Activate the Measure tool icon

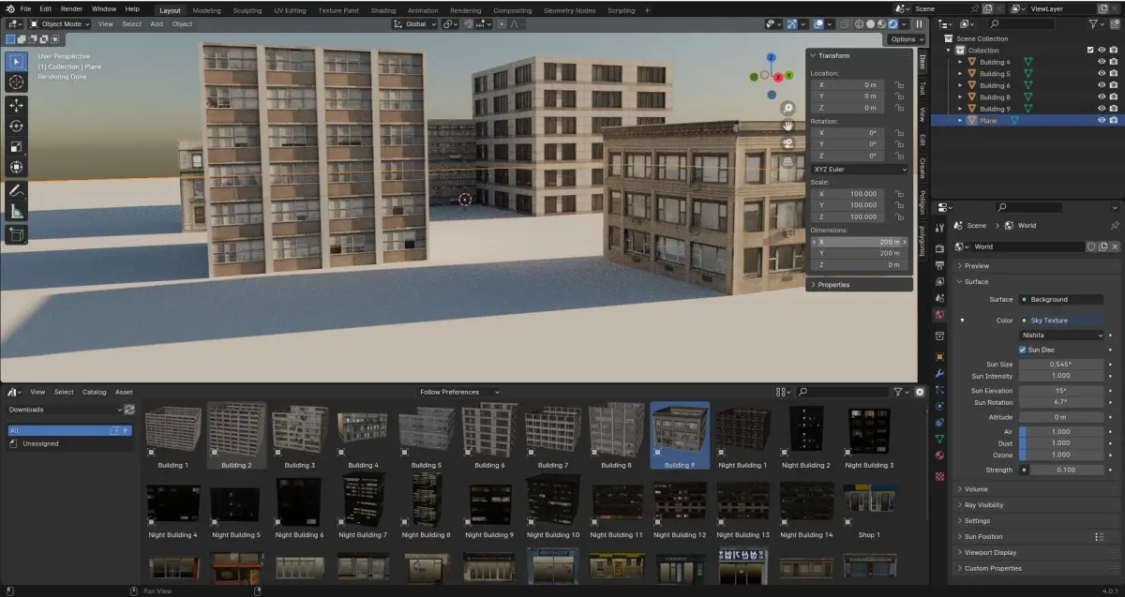16,211
